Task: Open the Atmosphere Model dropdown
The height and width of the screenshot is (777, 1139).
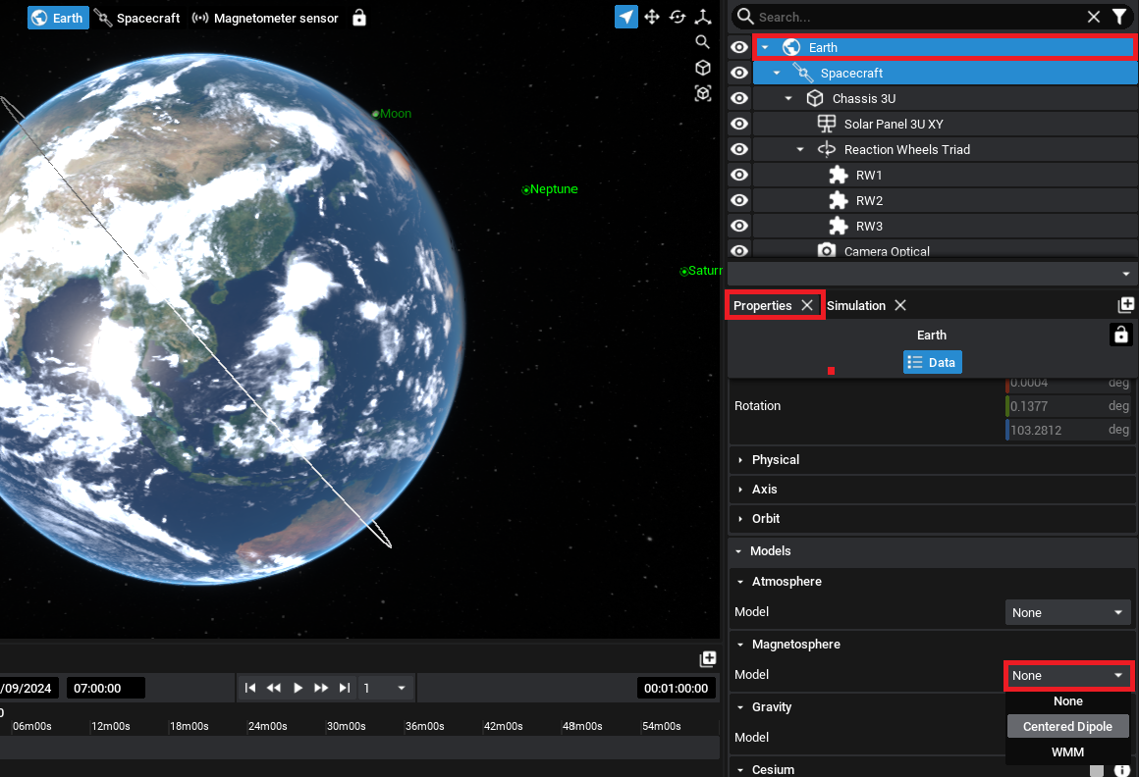Action: point(1067,612)
